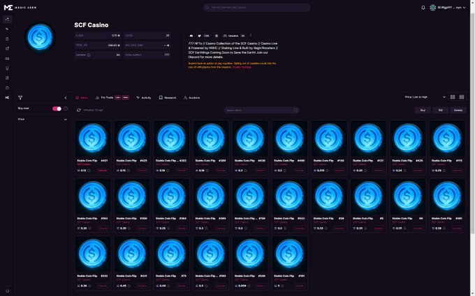Click the SCF Casino collection avatar
The height and width of the screenshot is (296, 475).
(40, 38)
